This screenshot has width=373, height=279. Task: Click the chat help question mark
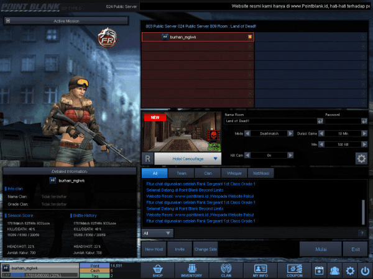(362, 233)
